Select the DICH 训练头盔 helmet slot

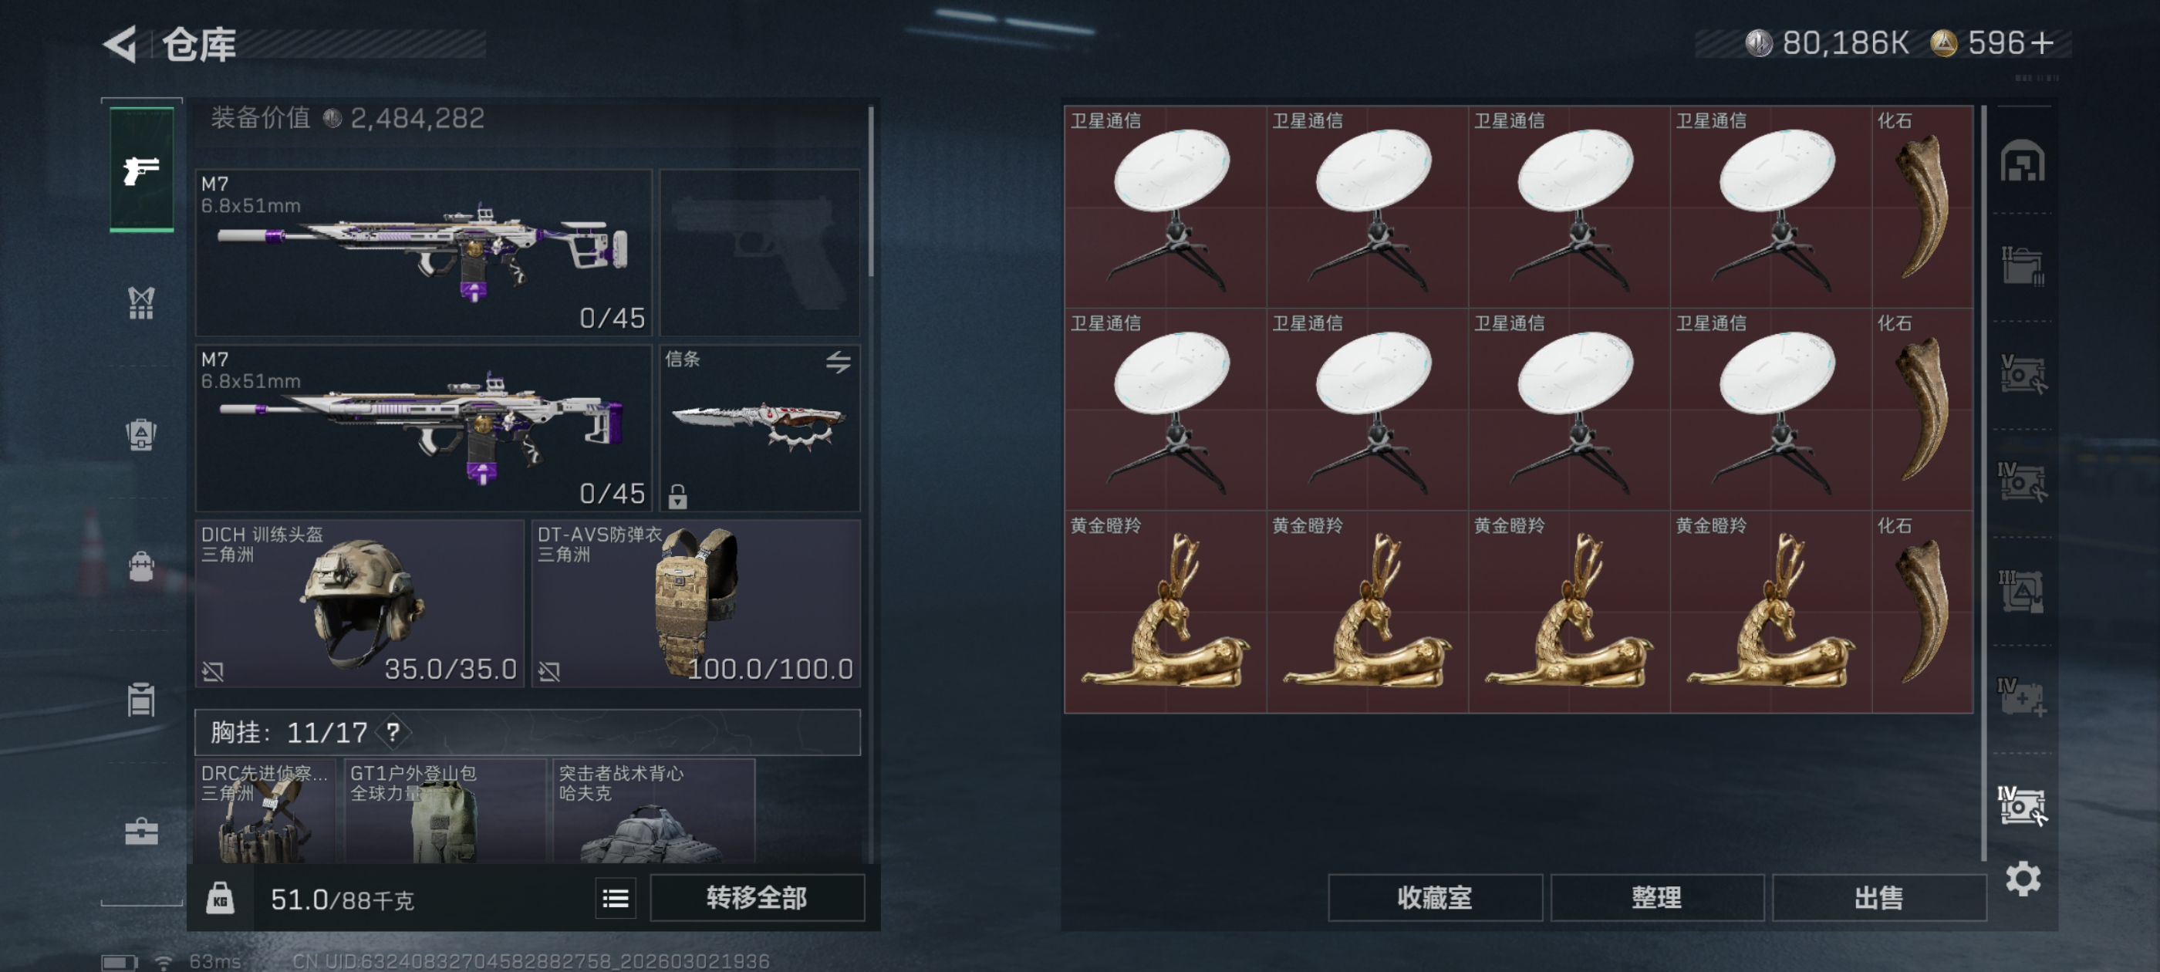pos(359,603)
